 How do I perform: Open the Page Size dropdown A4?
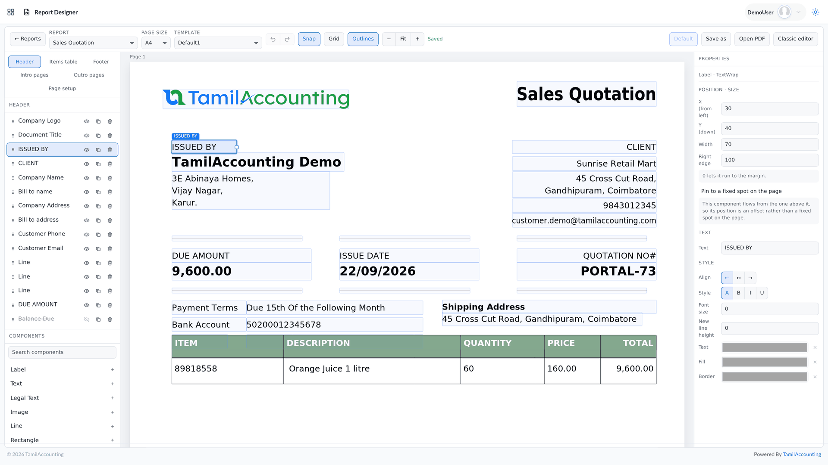tap(156, 43)
